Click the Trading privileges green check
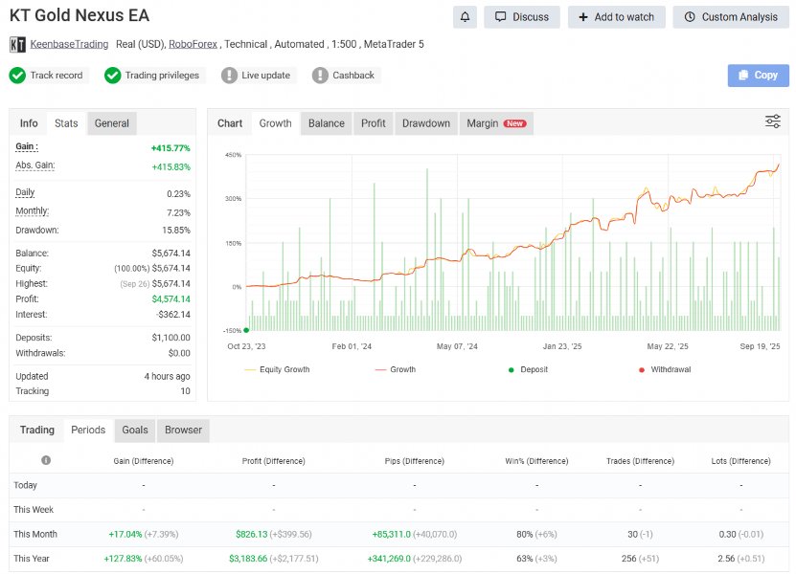The width and height of the screenshot is (796, 574). 113,75
